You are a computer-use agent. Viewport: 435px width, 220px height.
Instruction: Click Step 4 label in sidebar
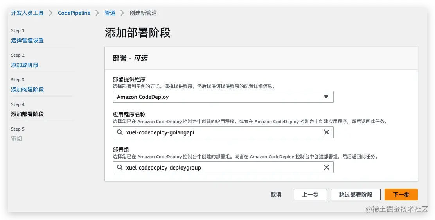(x=18, y=104)
